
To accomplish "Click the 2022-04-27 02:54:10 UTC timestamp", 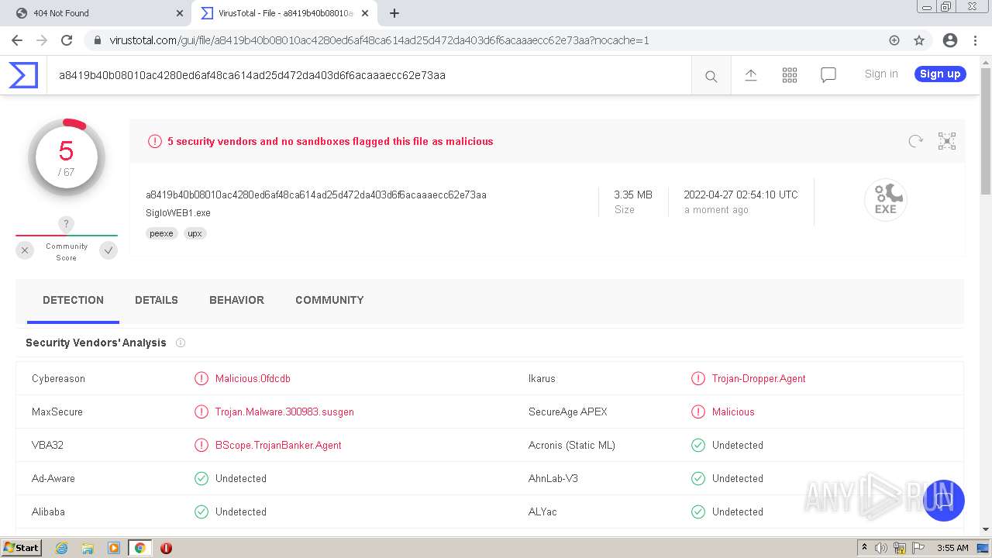I will (x=741, y=195).
